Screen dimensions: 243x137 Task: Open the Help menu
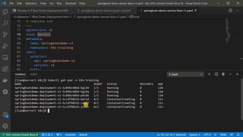coord(82,3)
